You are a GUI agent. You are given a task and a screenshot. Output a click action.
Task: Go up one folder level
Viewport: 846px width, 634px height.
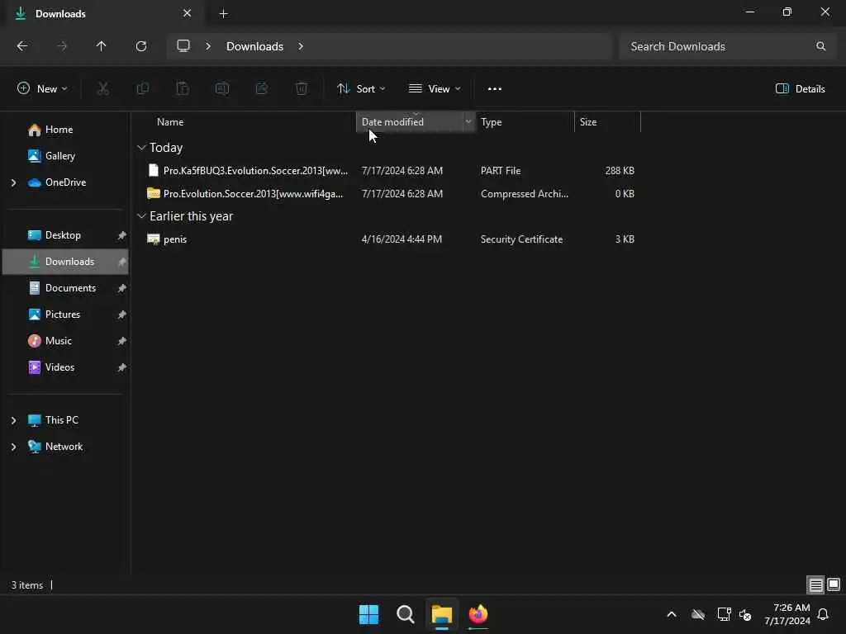[101, 46]
